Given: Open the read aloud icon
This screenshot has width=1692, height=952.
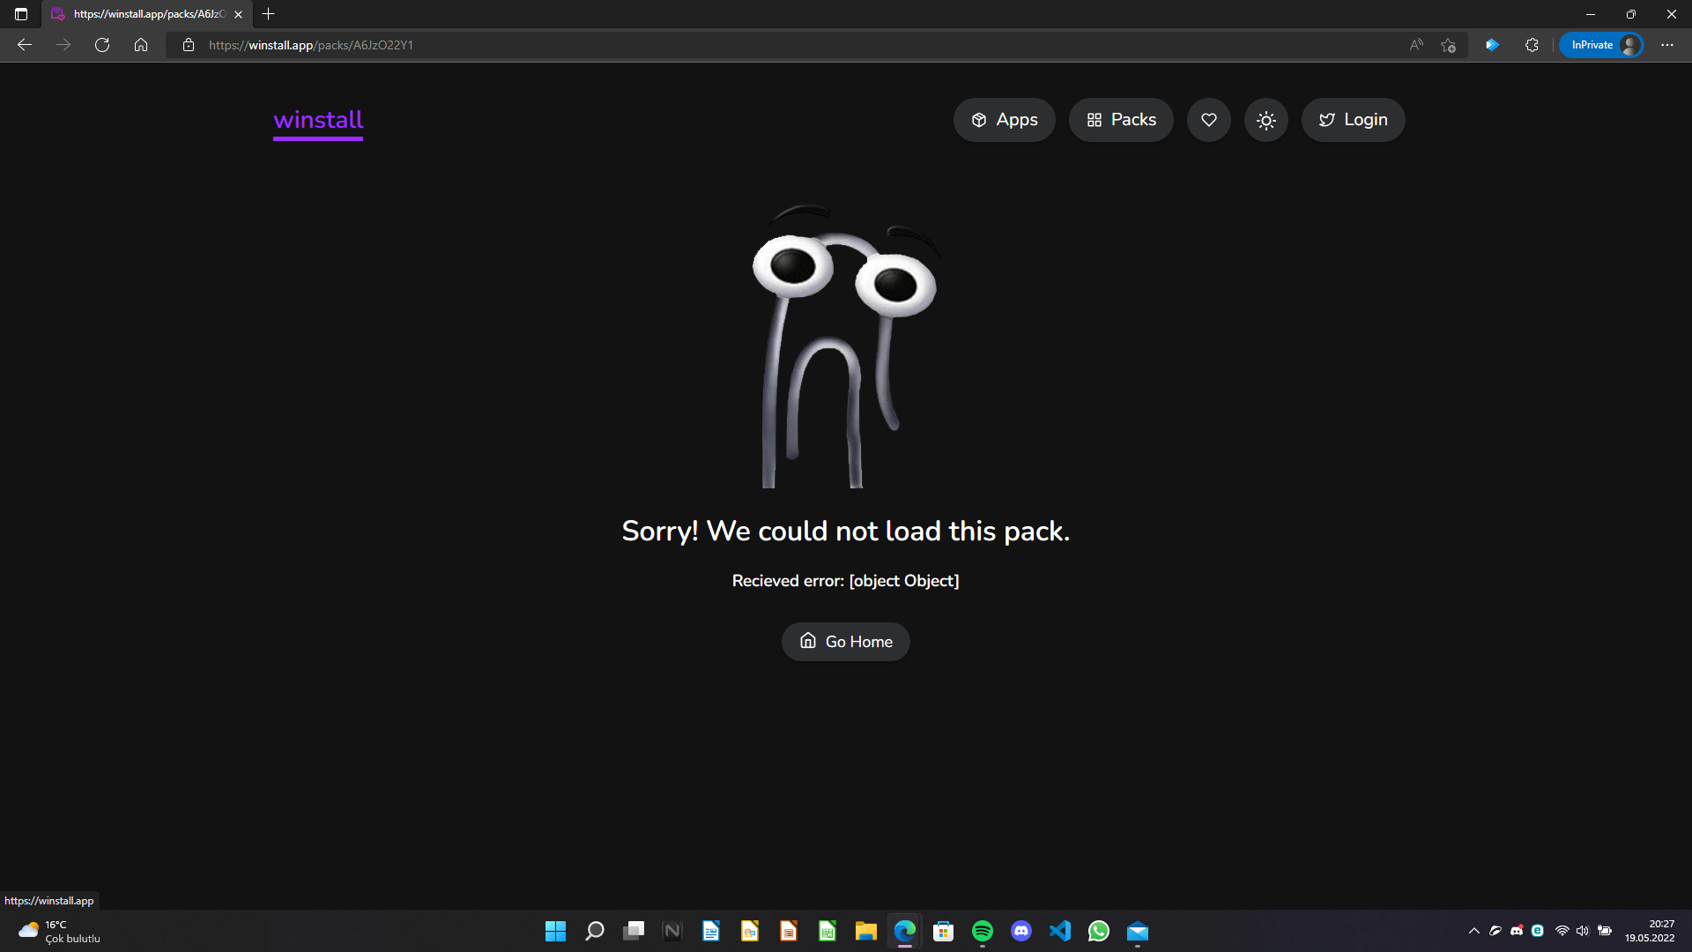Looking at the screenshot, I should 1416,45.
